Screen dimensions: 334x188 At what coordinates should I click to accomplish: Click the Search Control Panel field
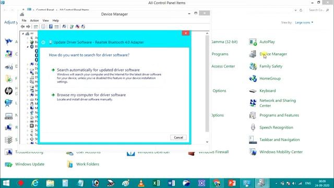(319, 10)
